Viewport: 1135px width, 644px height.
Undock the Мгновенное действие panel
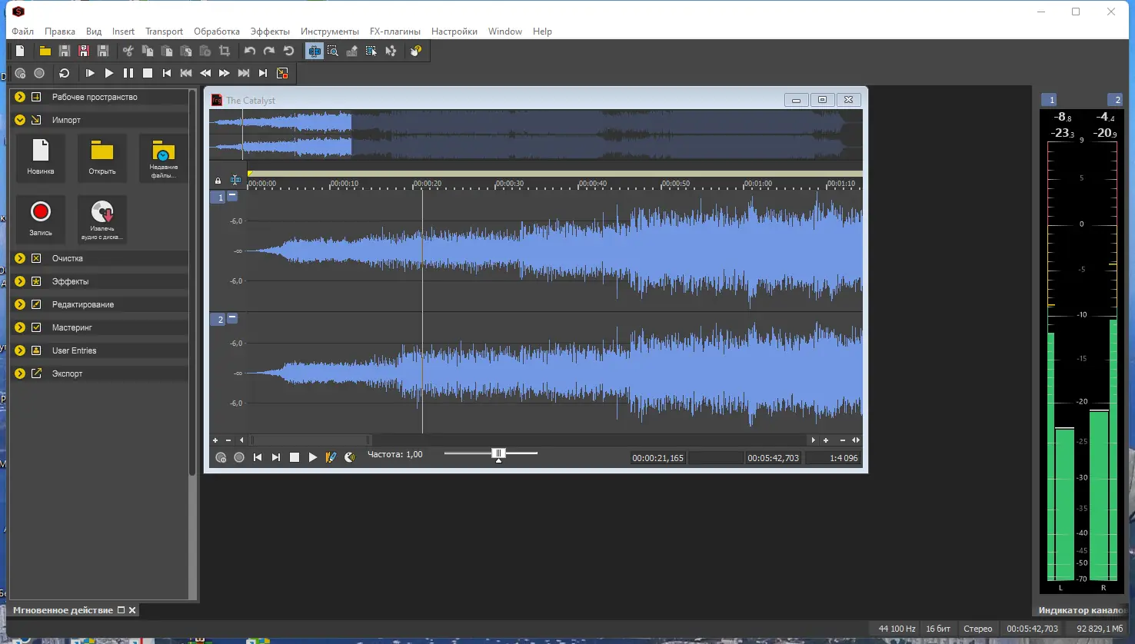121,610
